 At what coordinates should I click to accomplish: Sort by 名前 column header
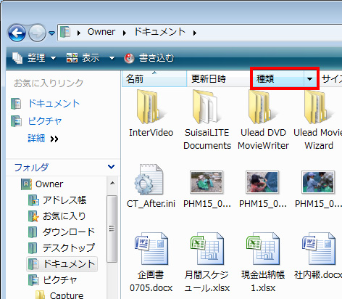[x=154, y=79]
